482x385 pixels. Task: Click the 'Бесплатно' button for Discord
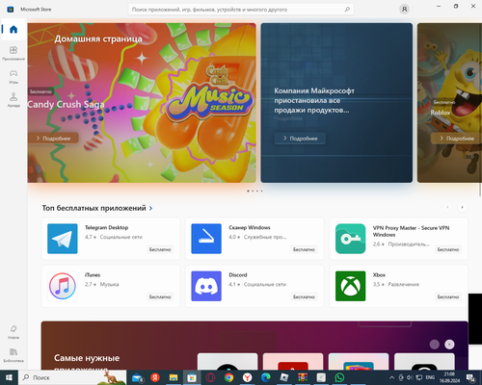(x=304, y=296)
